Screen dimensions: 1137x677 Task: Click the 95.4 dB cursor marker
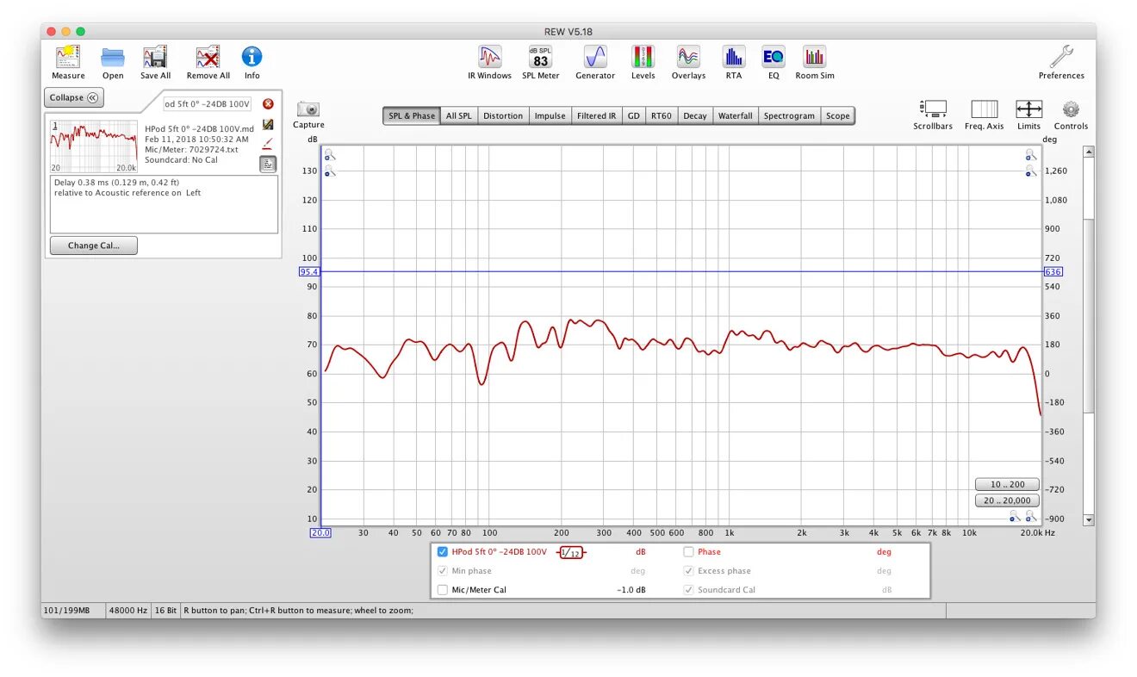pyautogui.click(x=309, y=271)
